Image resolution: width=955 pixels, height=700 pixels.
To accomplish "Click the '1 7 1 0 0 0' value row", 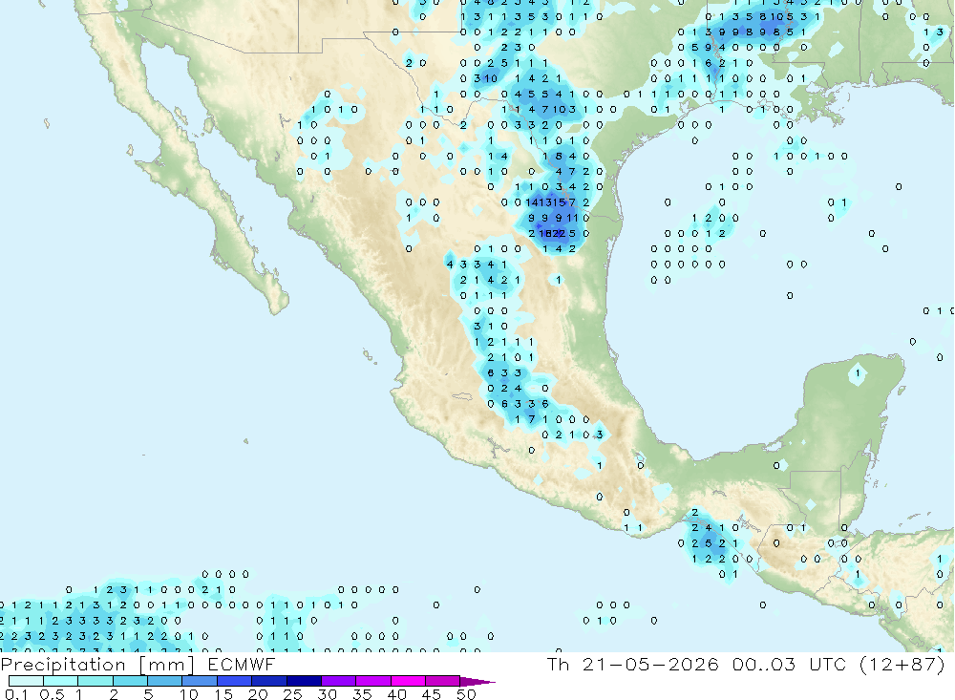I will click(552, 420).
